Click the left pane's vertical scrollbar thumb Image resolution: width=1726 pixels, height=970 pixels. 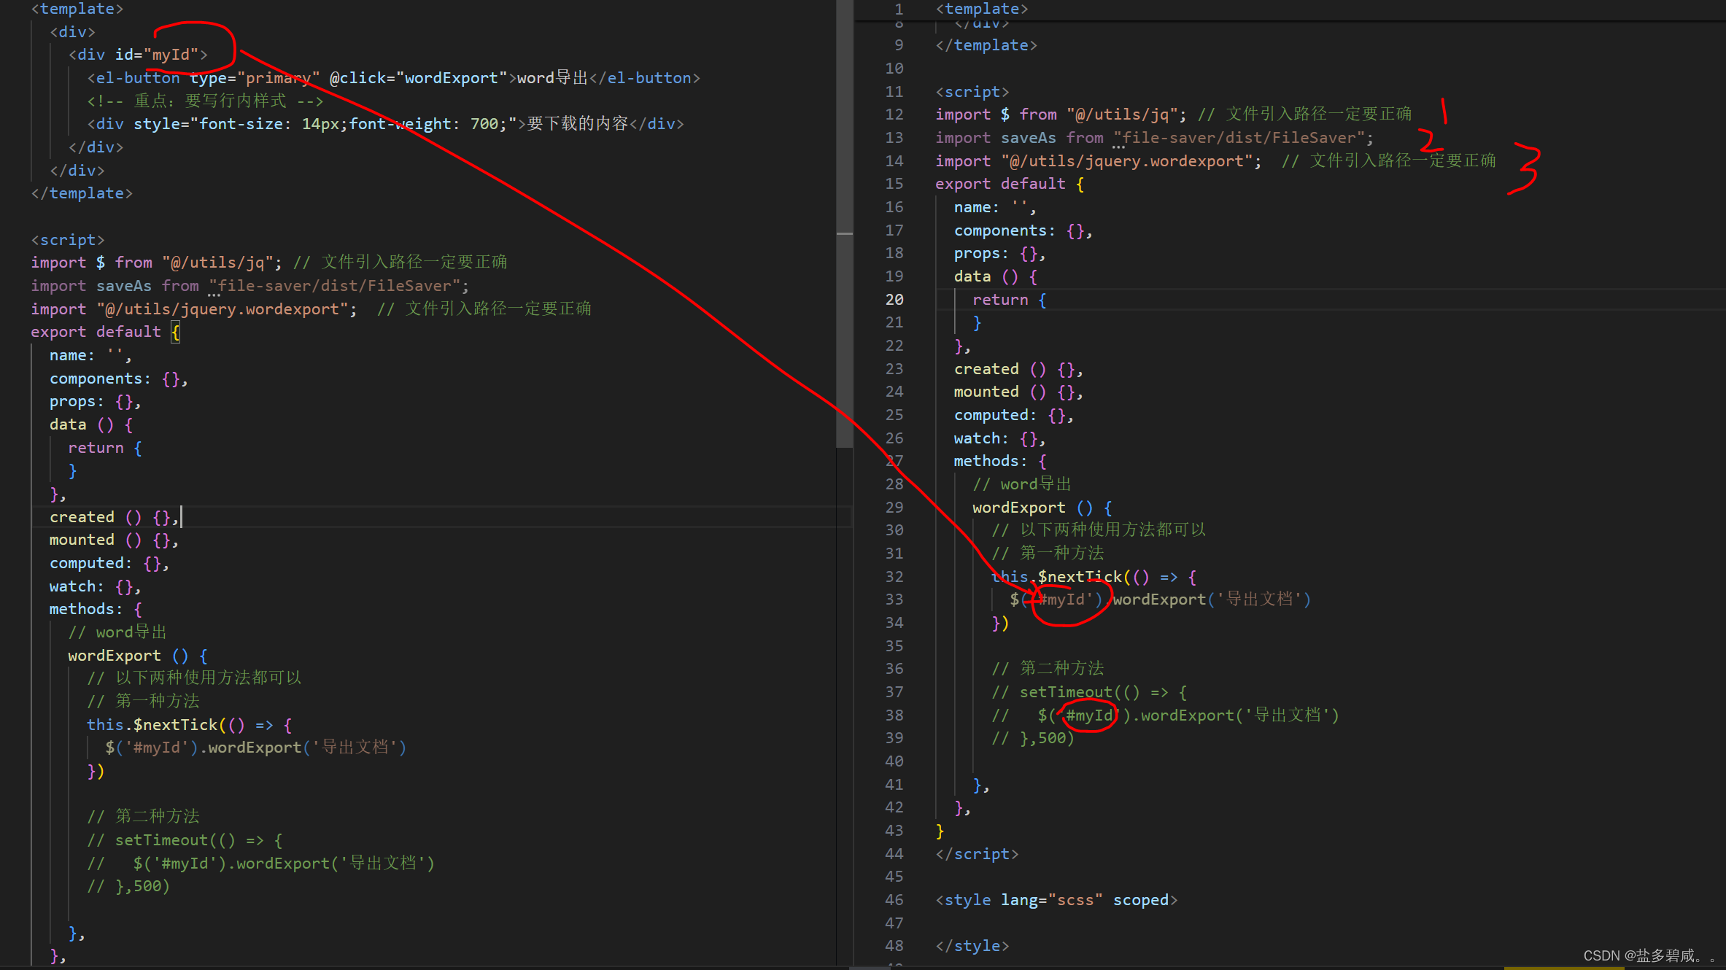tap(844, 224)
